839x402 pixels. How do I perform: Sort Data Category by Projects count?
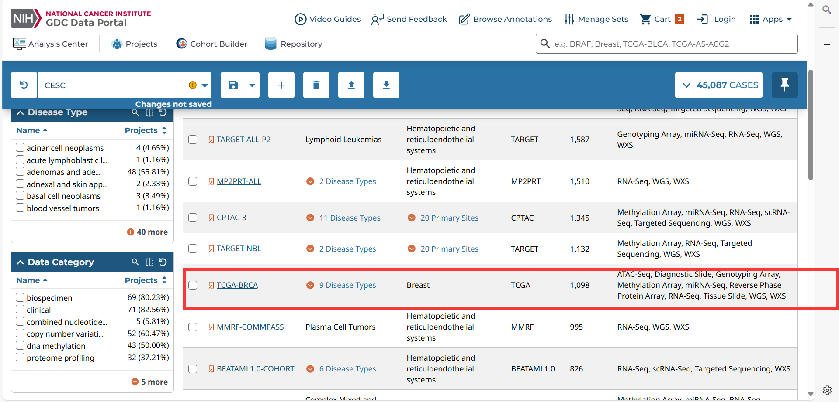tap(146, 280)
